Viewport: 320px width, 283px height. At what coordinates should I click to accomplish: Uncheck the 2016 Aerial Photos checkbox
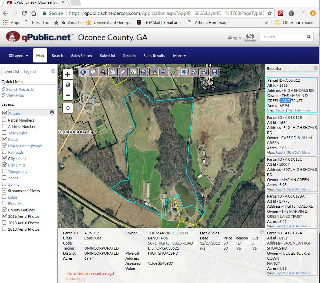pyautogui.click(x=4, y=216)
